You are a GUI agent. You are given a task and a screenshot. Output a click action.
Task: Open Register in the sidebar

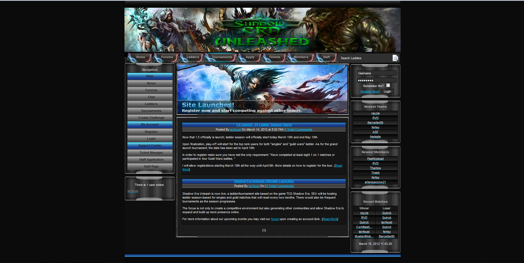pyautogui.click(x=150, y=132)
